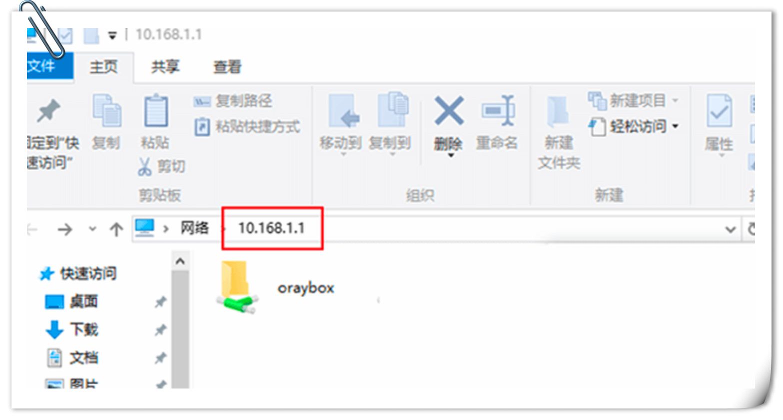Open the Easy access dropdown
Viewport: 783px width, 420px height.
pos(634,126)
